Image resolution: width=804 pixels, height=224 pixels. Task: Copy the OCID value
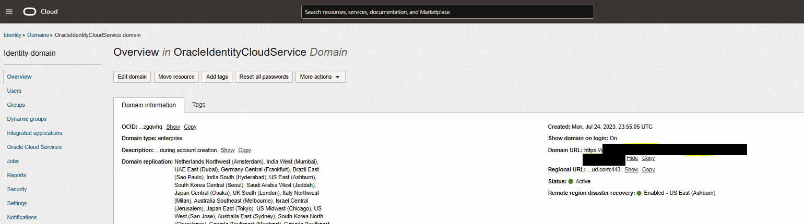pyautogui.click(x=190, y=127)
